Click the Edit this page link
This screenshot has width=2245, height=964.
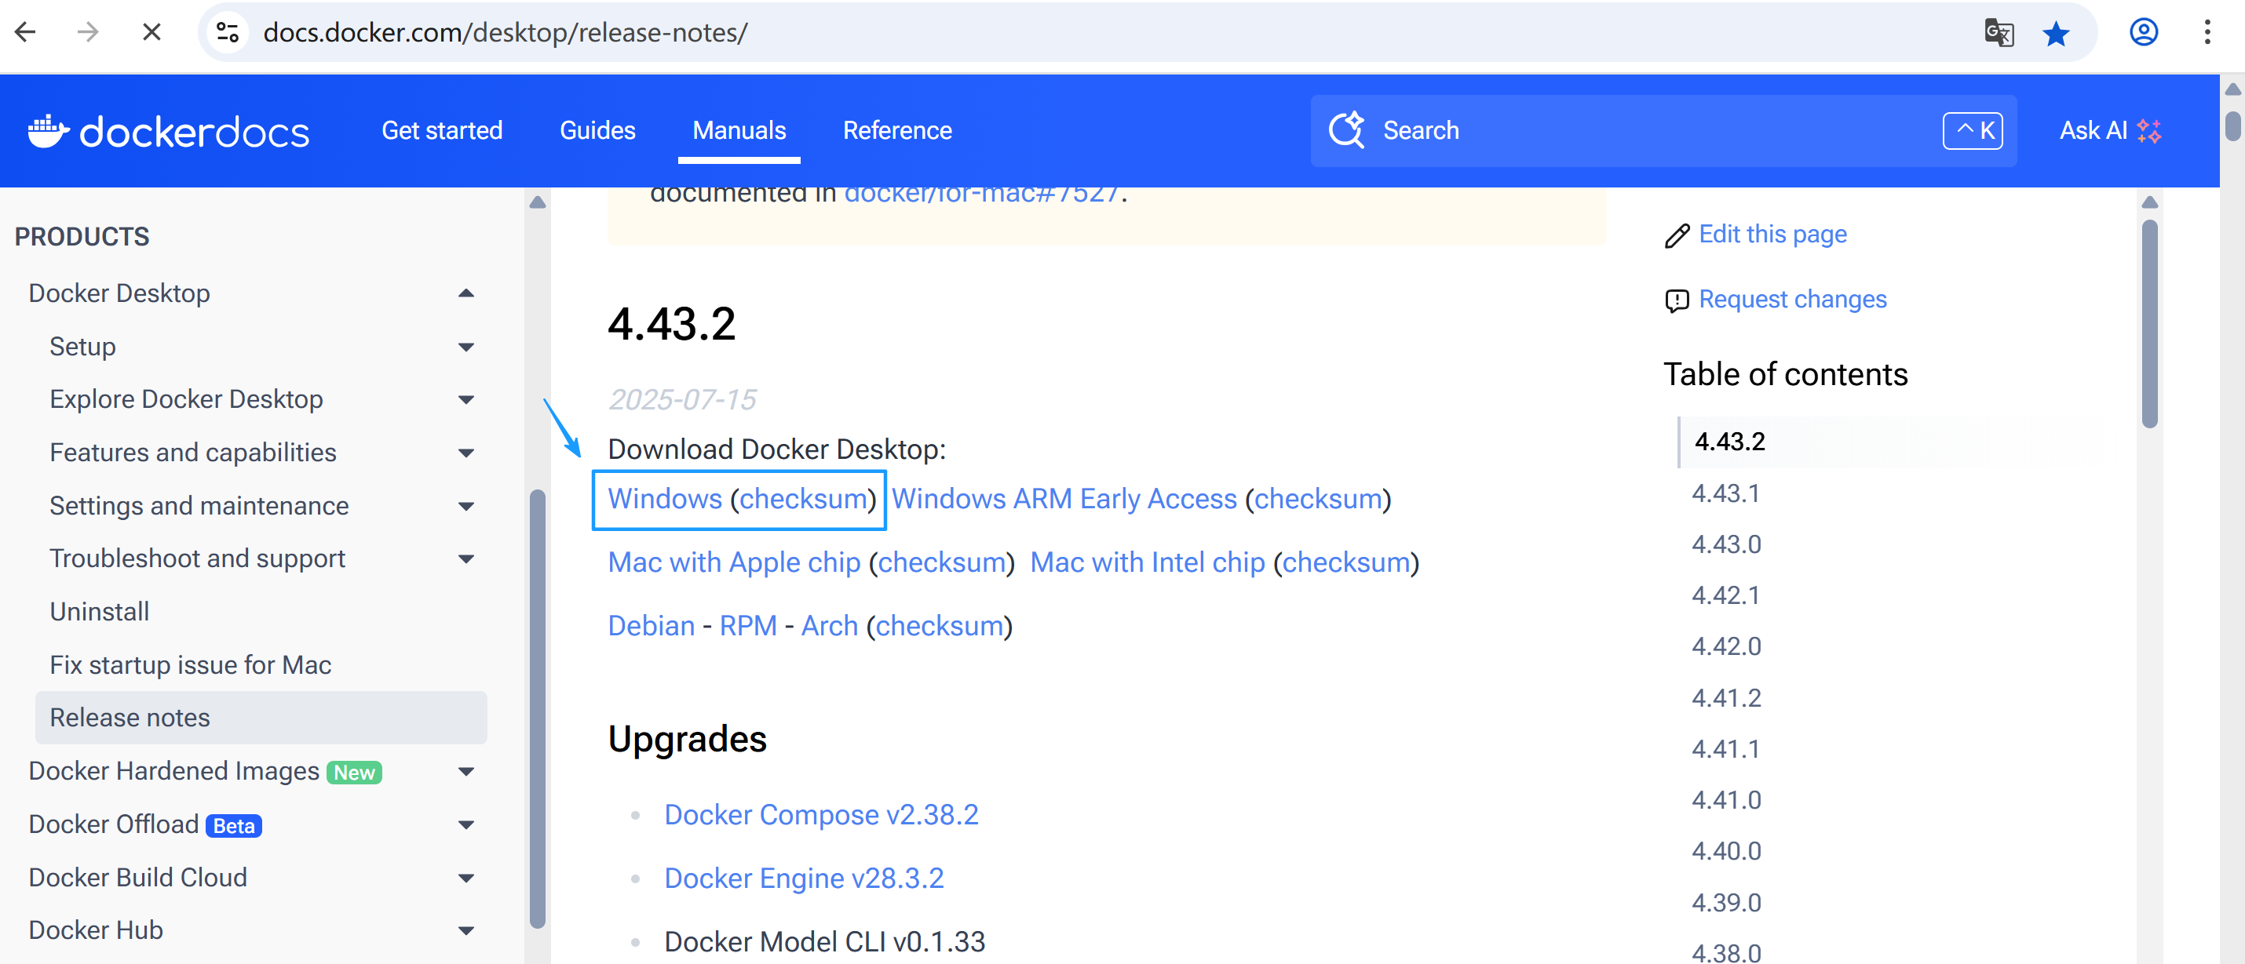pyautogui.click(x=1772, y=235)
